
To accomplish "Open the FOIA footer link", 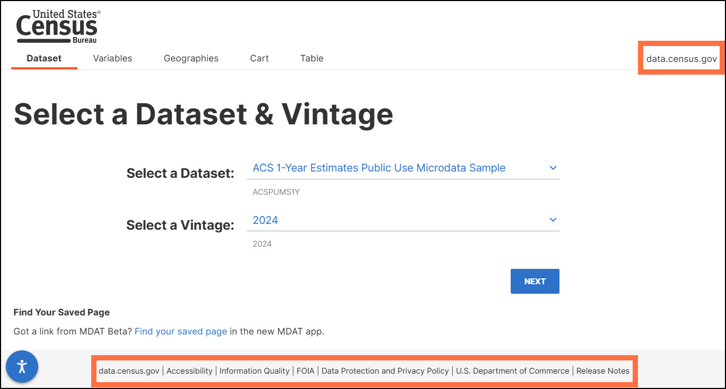I will click(305, 371).
